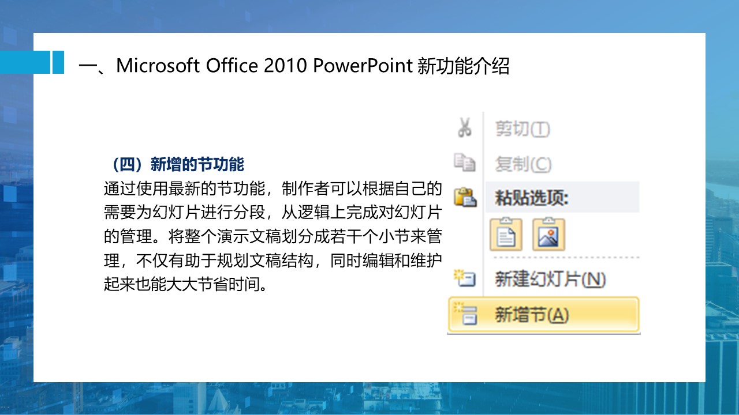Click the wide light blue bar beside title
Viewport: 739px width, 415px height.
click(x=25, y=62)
